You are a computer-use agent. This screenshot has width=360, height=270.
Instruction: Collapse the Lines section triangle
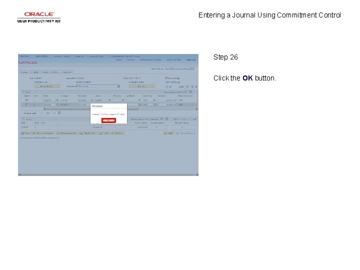[x=23, y=92]
